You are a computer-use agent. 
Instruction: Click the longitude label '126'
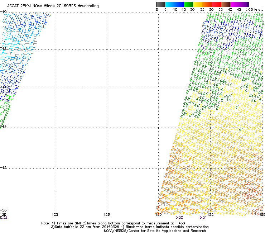click(x=107, y=215)
